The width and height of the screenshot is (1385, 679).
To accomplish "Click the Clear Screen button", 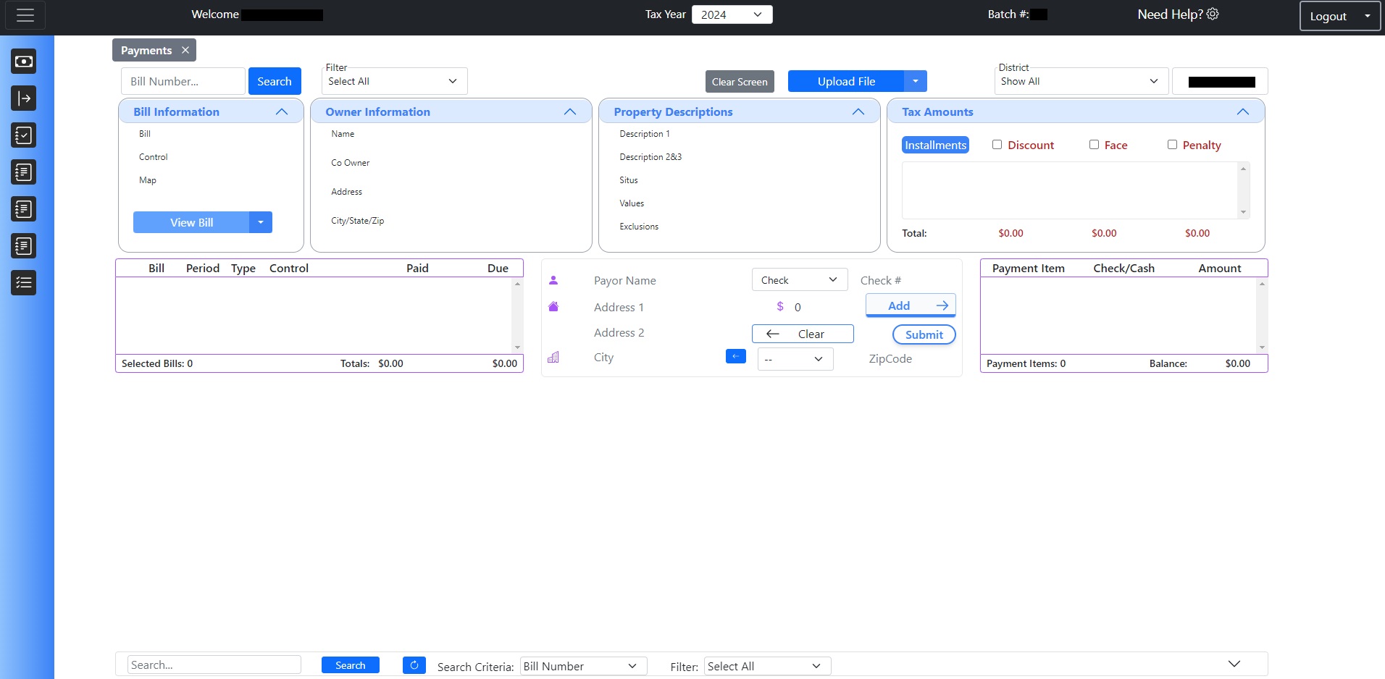I will click(740, 82).
